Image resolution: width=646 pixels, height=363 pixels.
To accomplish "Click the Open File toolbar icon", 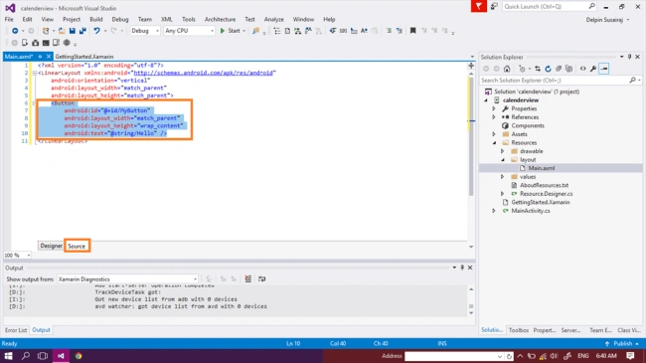I will pos(62,31).
